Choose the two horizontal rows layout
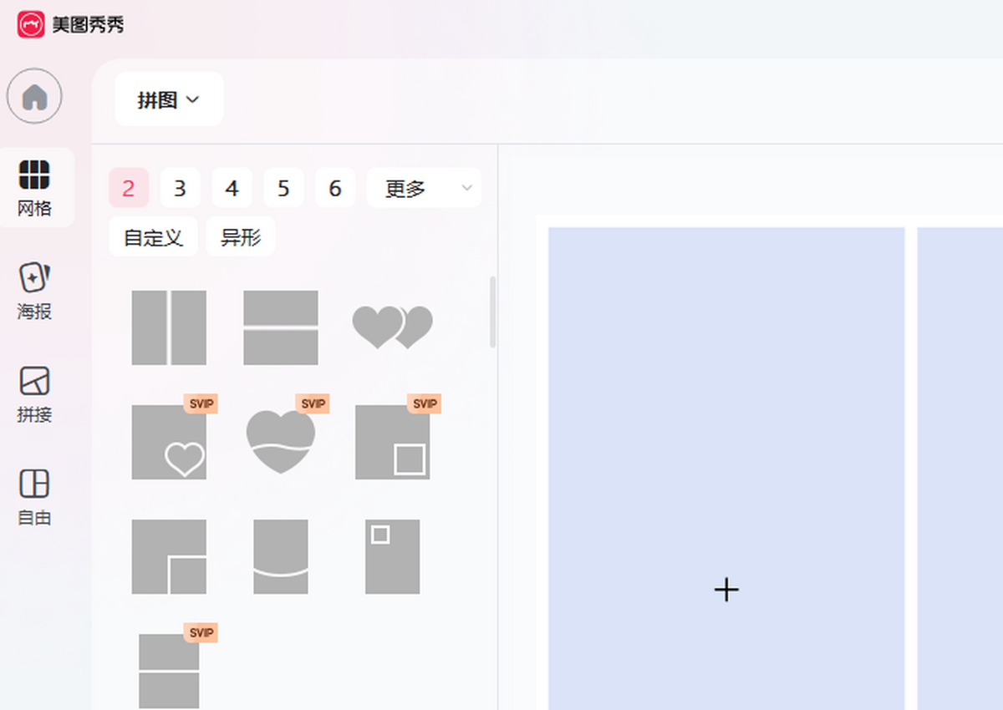1003x710 pixels. (x=281, y=327)
